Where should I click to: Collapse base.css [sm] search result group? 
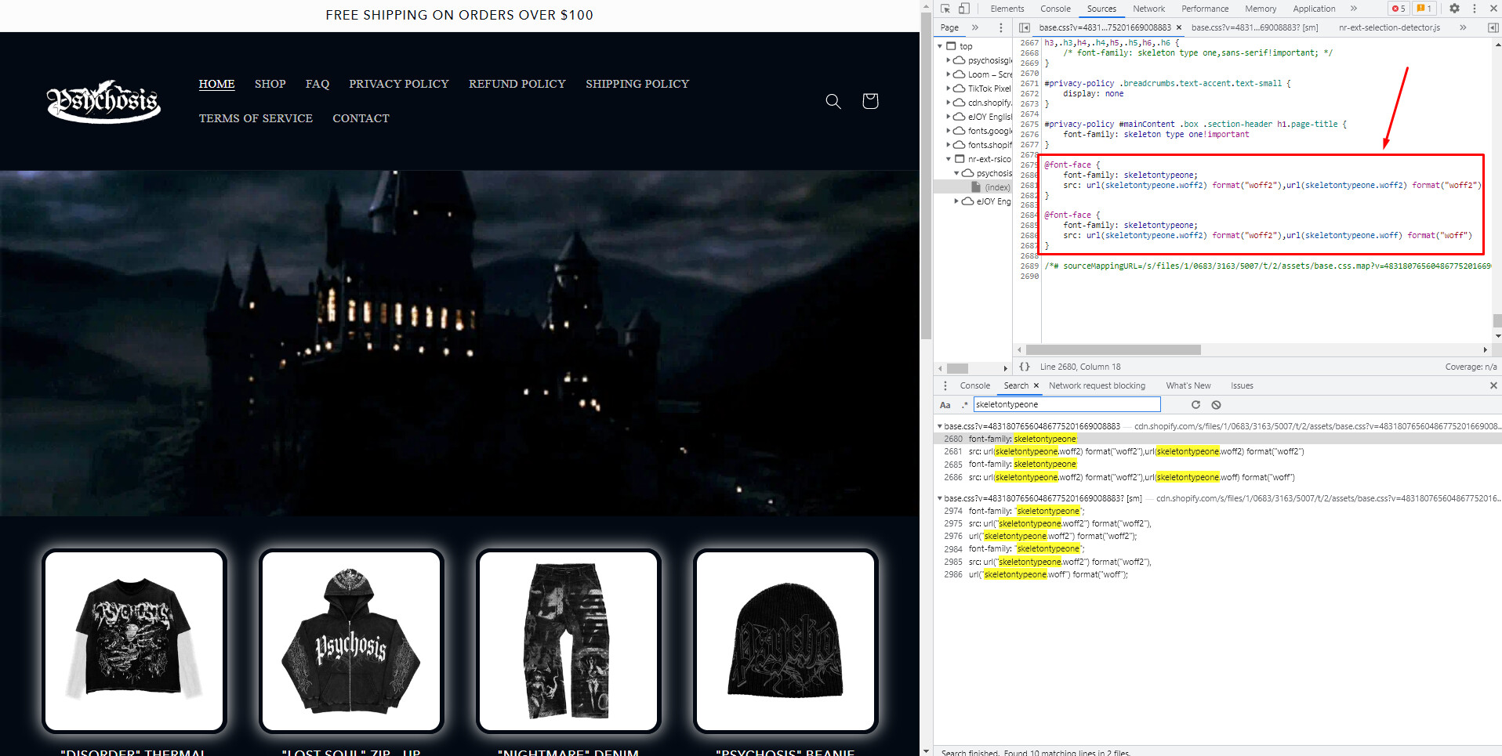[940, 498]
